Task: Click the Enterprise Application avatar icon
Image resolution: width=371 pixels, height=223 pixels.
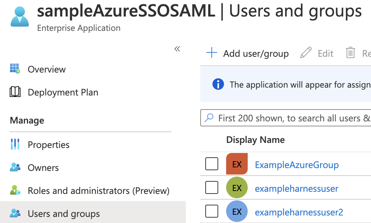Action: pos(19,17)
